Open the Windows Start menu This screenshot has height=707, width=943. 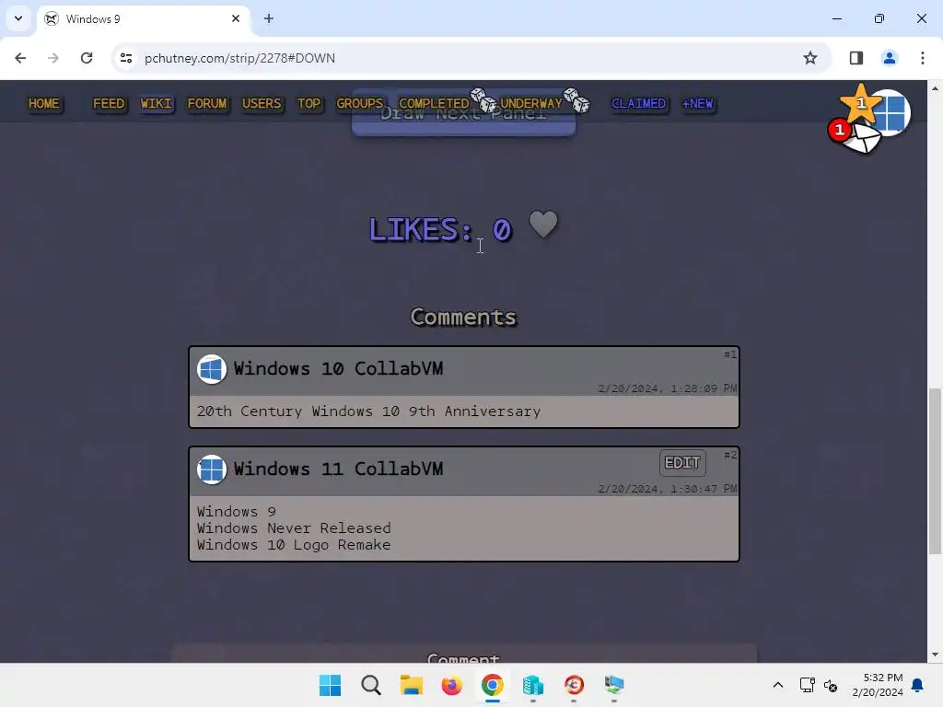pyautogui.click(x=330, y=685)
